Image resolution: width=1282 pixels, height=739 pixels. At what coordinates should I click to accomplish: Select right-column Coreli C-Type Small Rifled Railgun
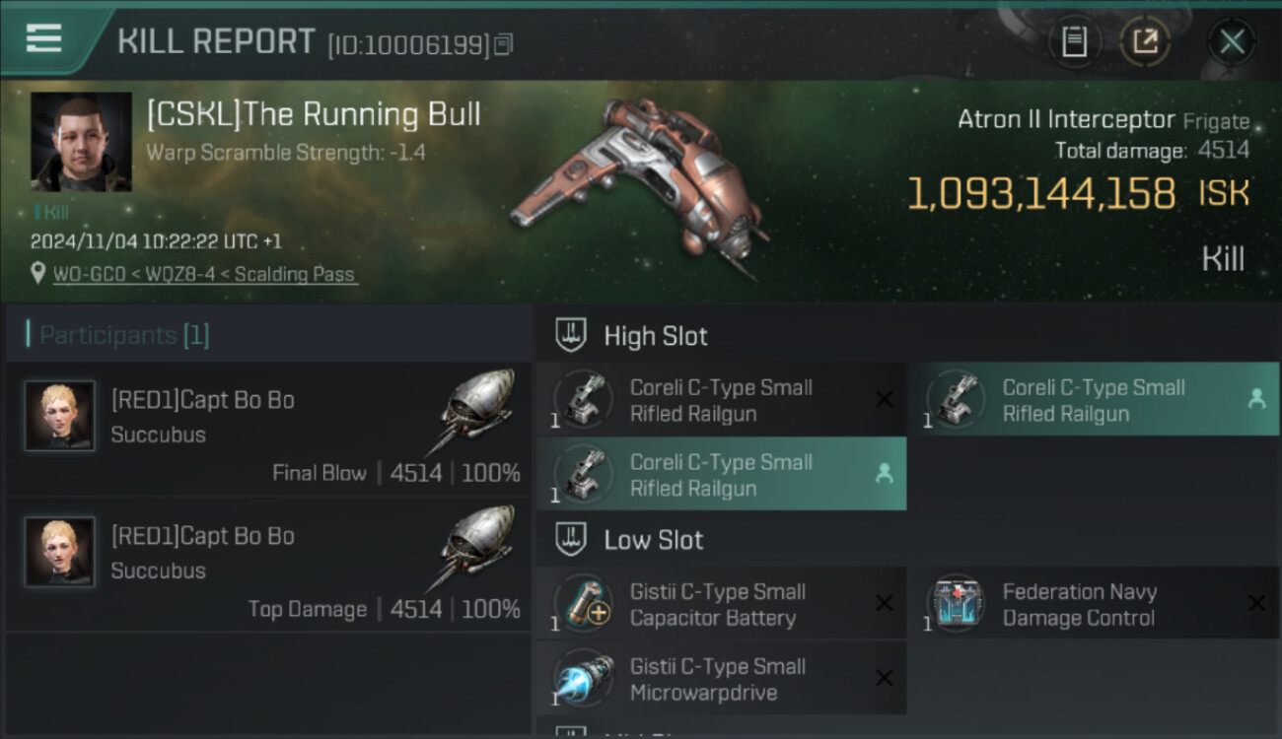1094,399
